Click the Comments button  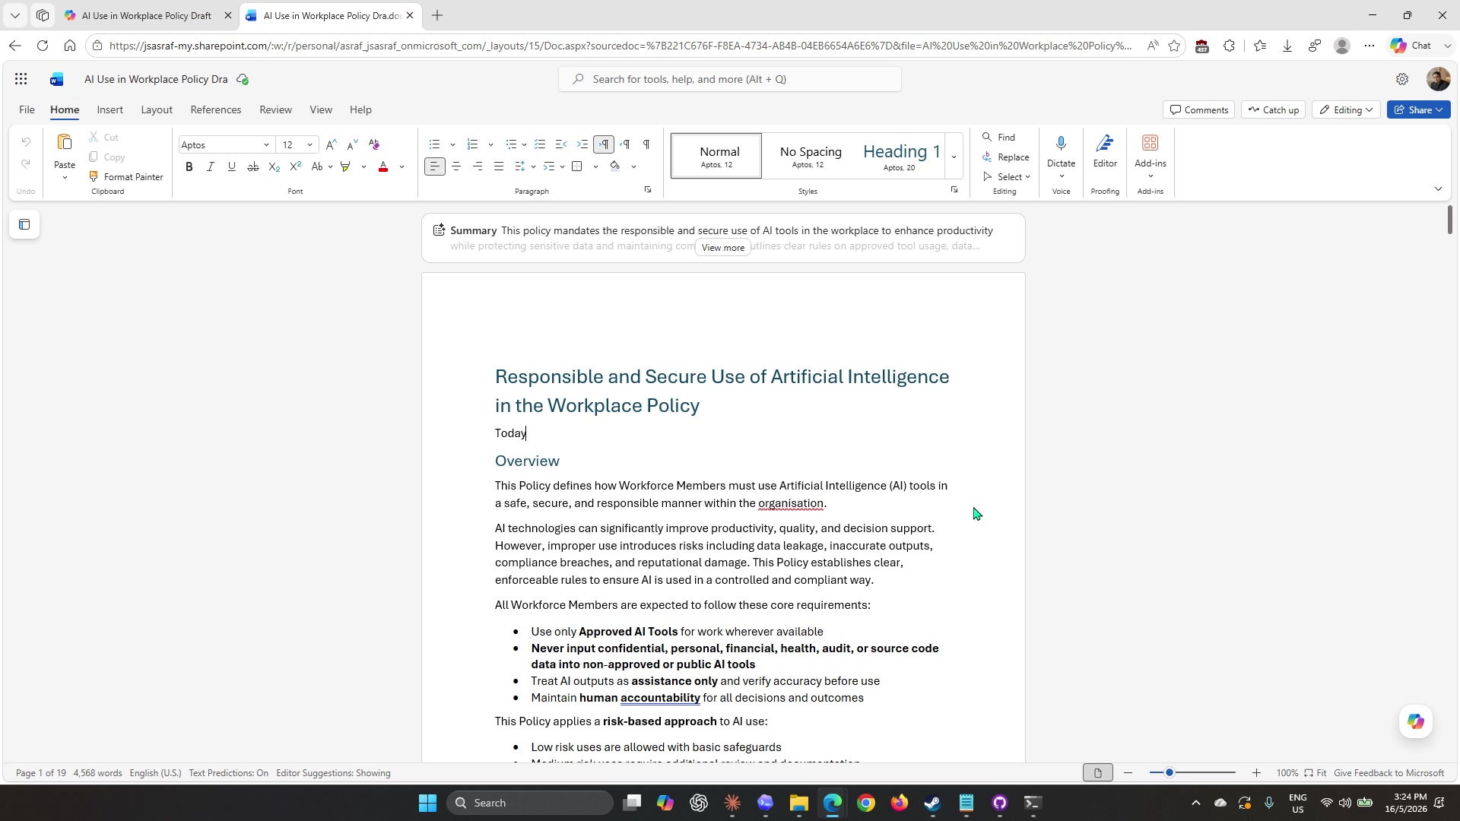(x=1198, y=109)
